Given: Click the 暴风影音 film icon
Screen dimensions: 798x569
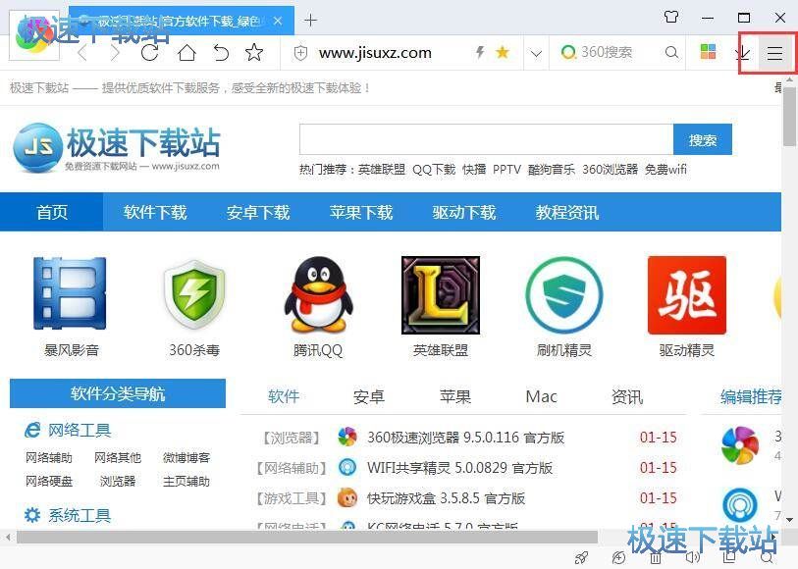Looking at the screenshot, I should coord(71,293).
